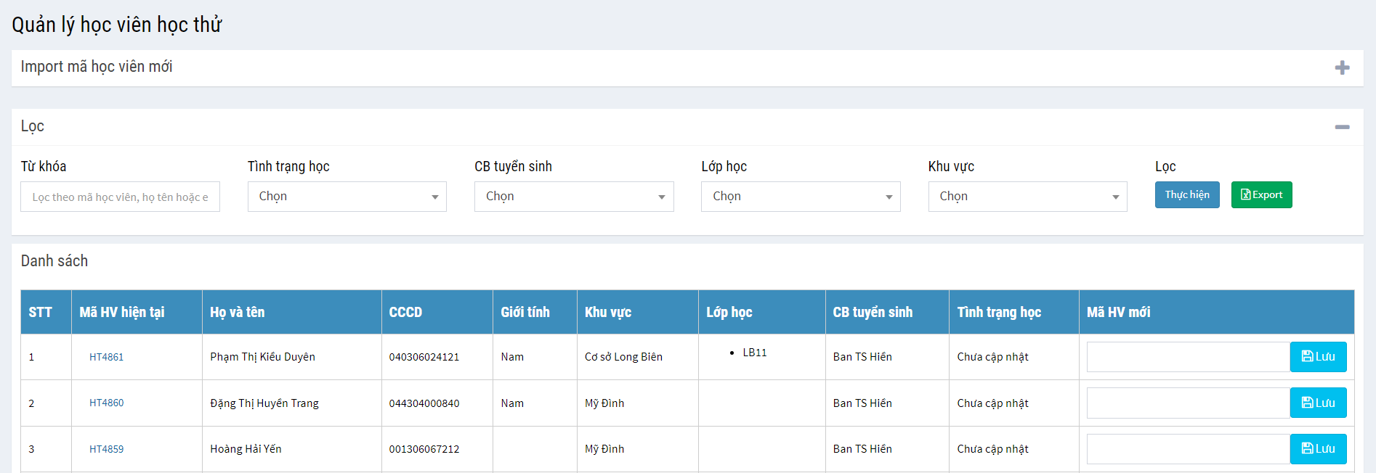Image resolution: width=1376 pixels, height=473 pixels.
Task: Open the Lớp học dropdown
Action: [x=800, y=197]
